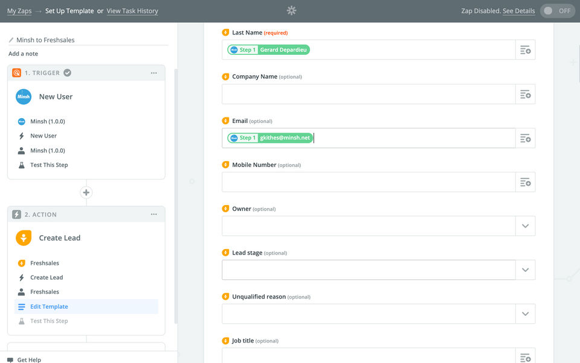
Task: Click into the Company Name input field
Action: pyautogui.click(x=369, y=94)
